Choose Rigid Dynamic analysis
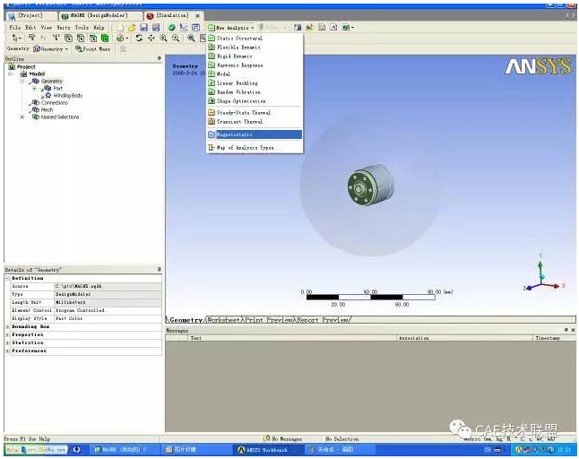The height and width of the screenshot is (459, 579). coord(255,56)
